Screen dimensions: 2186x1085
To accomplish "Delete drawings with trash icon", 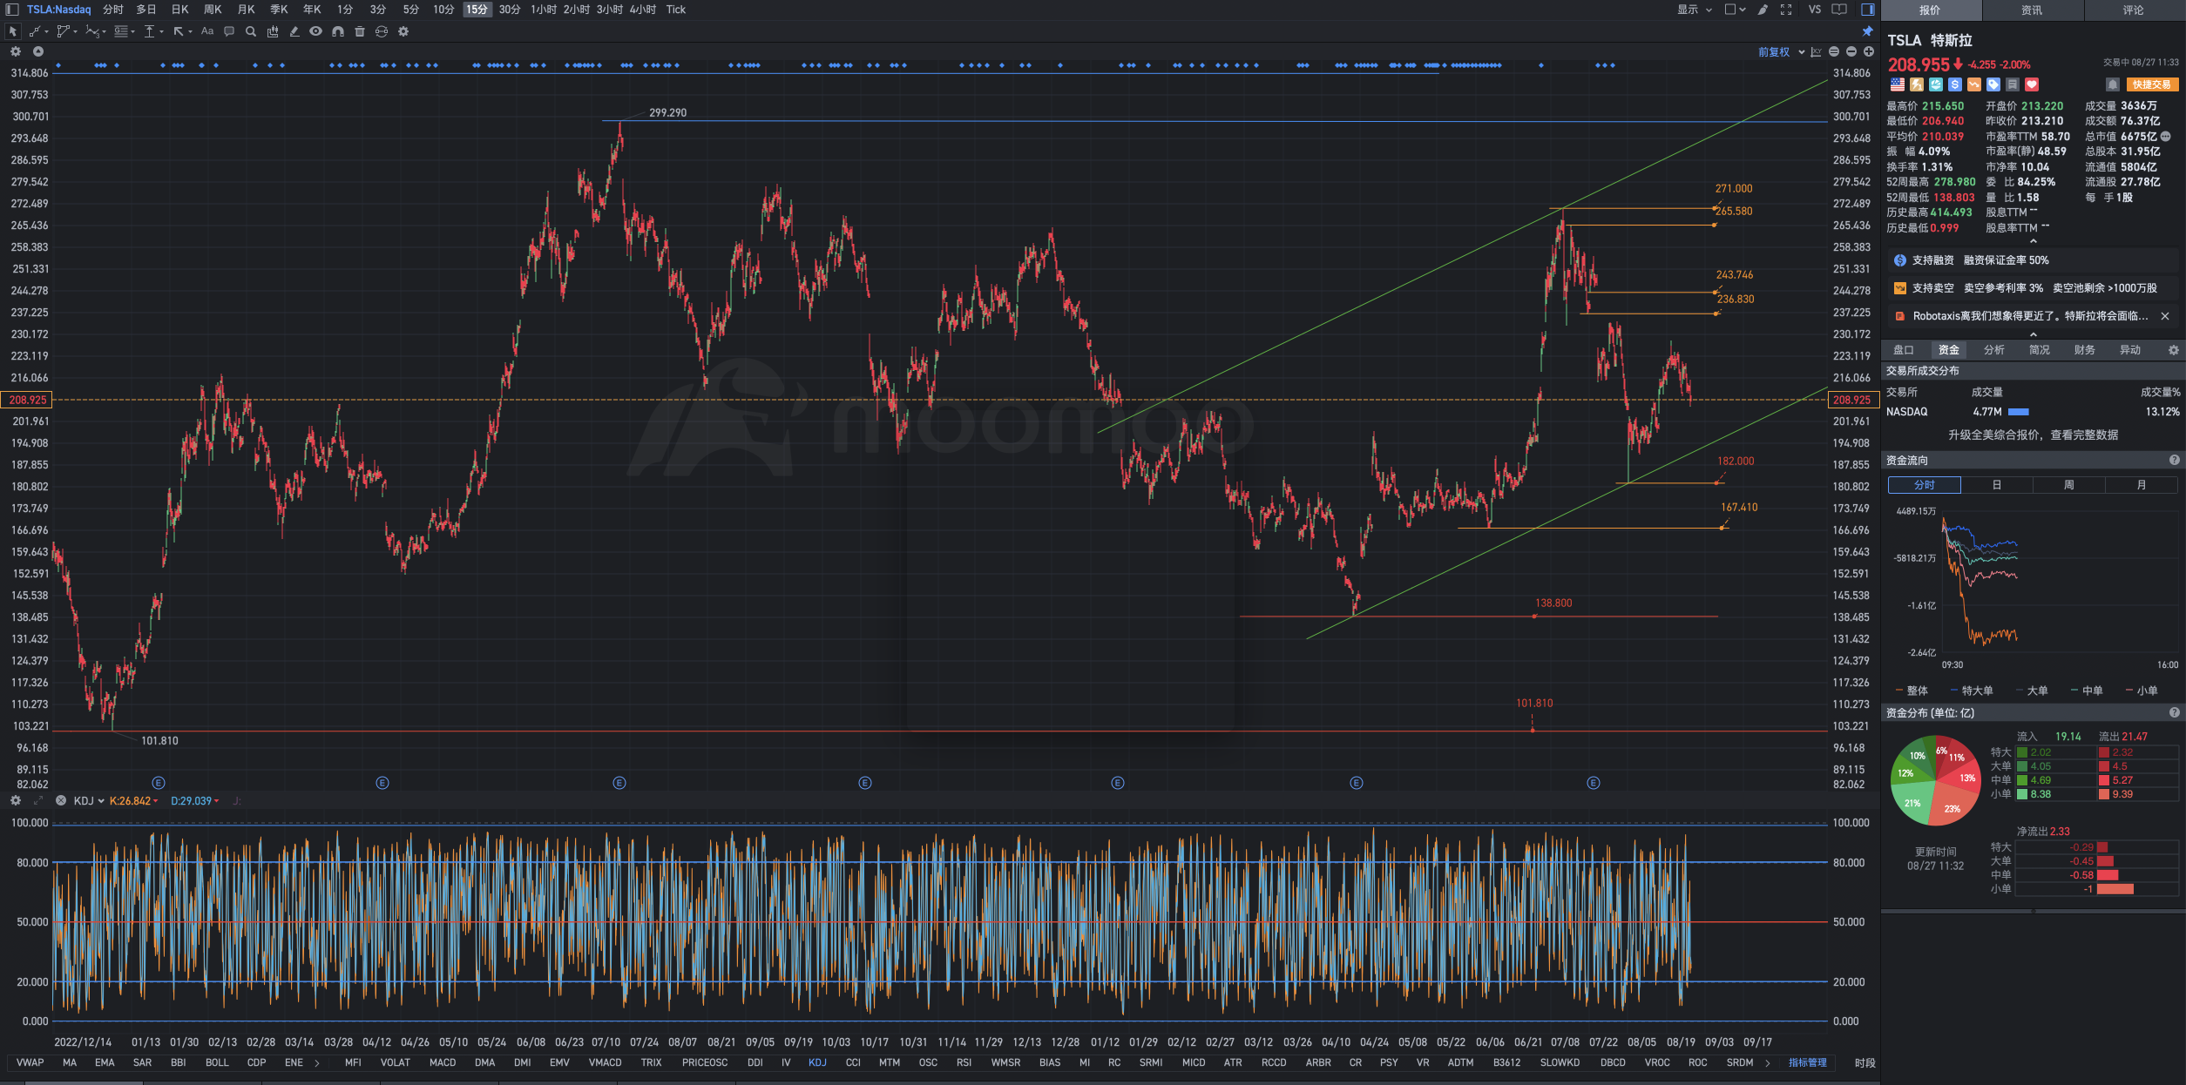I will (360, 31).
